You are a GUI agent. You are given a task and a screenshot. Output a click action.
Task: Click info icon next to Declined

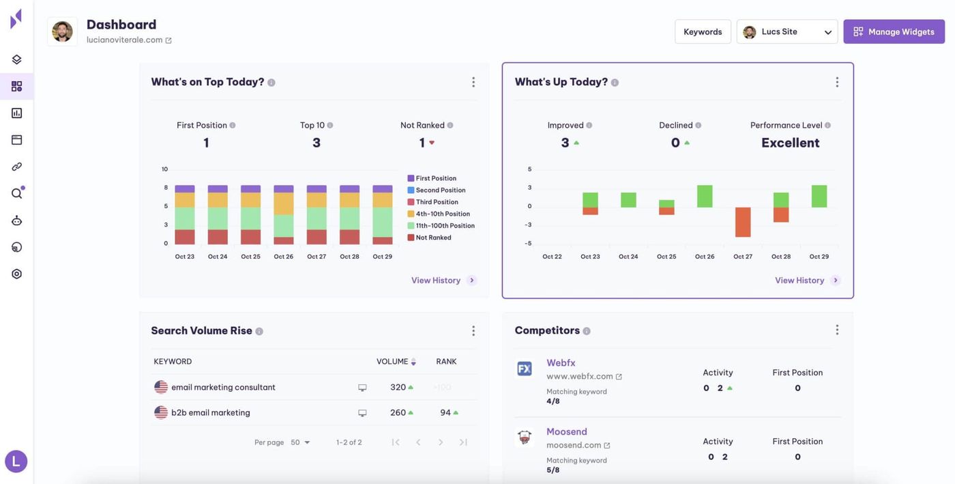click(698, 126)
